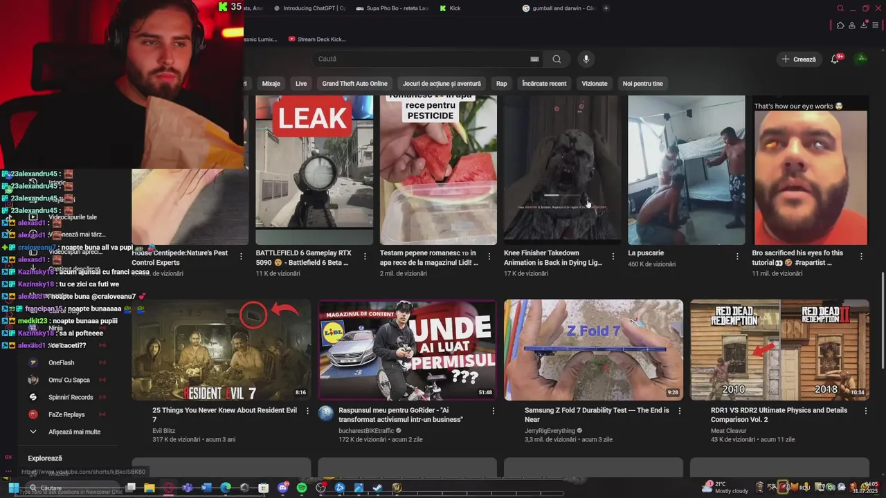Open OneFlash channel icon in sidebar

33,362
